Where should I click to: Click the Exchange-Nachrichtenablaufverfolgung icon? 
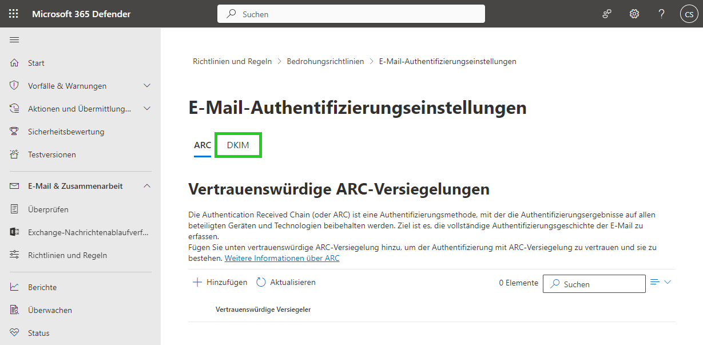click(14, 232)
